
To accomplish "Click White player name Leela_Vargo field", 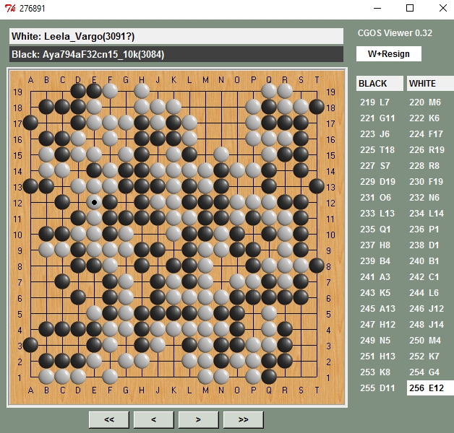I will coord(176,37).
